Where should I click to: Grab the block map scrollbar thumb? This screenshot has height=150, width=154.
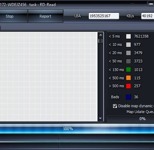(101, 41)
